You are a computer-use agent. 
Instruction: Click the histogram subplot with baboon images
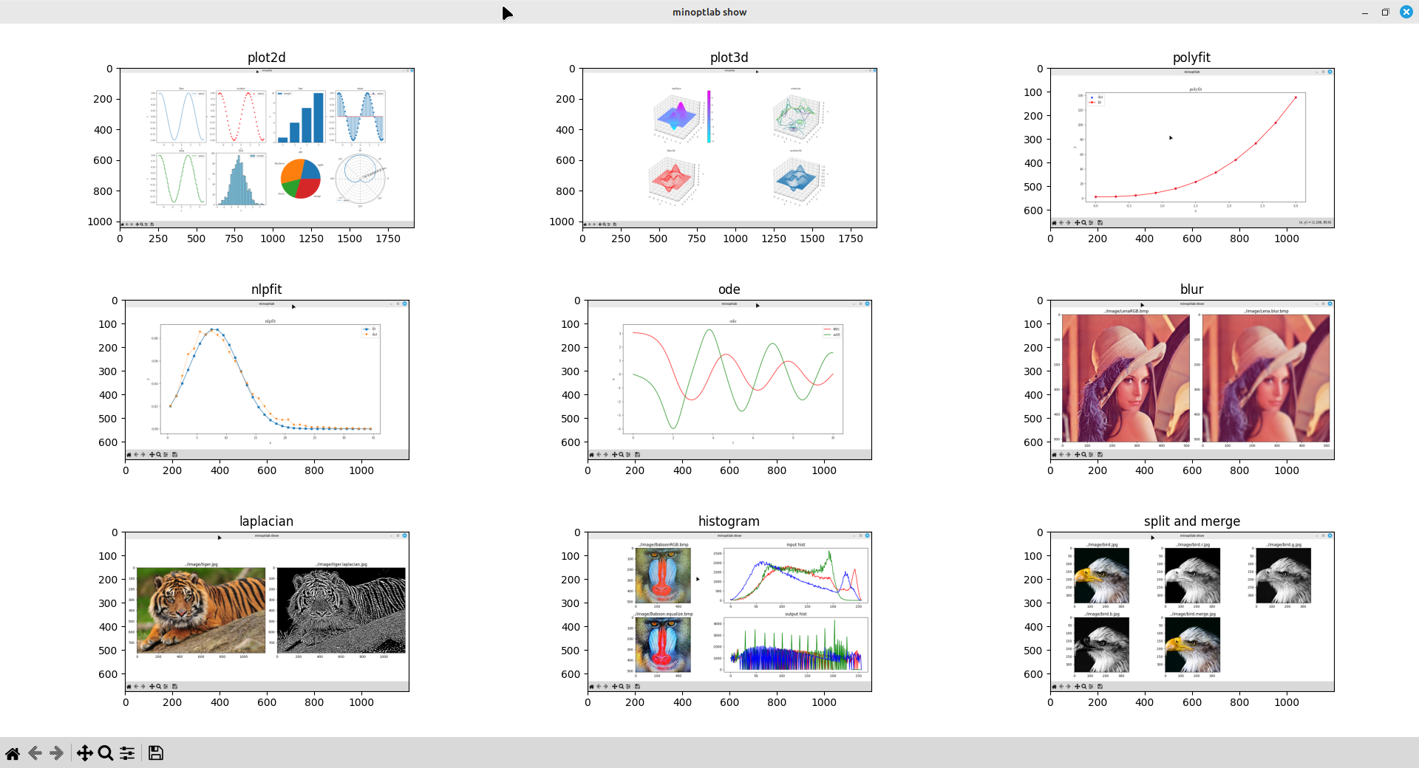click(729, 611)
